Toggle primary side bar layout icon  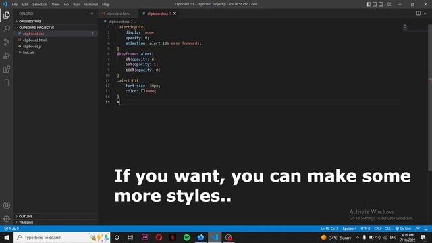(x=369, y=4)
